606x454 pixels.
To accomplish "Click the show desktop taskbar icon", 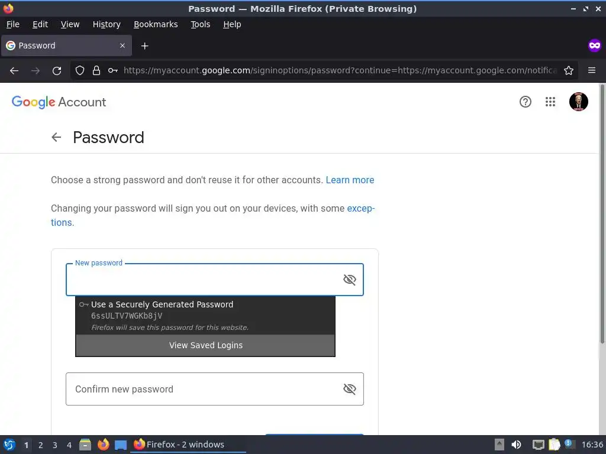I will pyautogui.click(x=121, y=445).
